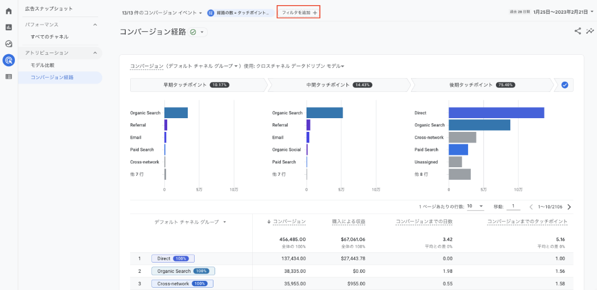The image size is (597, 290).
Task: Click Direct bar in late touchpoint chart
Action: tap(496, 112)
